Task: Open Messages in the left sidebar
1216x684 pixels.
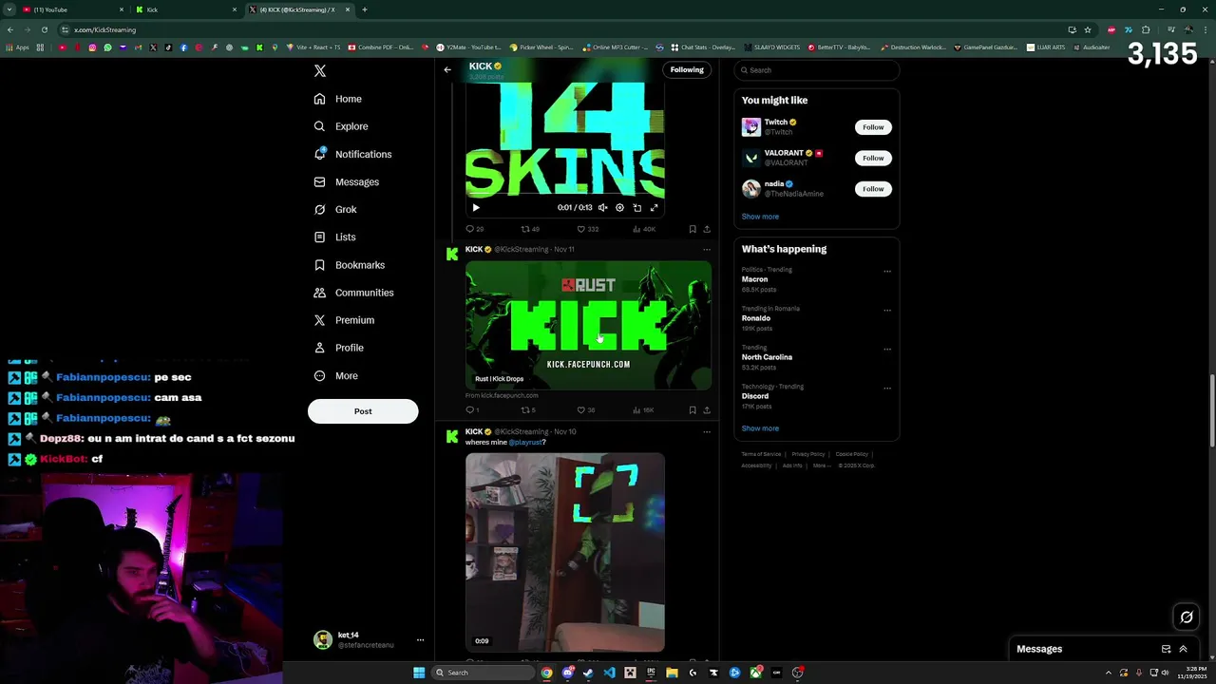Action: point(347,181)
